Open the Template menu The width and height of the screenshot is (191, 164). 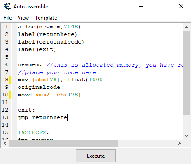pyautogui.click(x=46, y=18)
